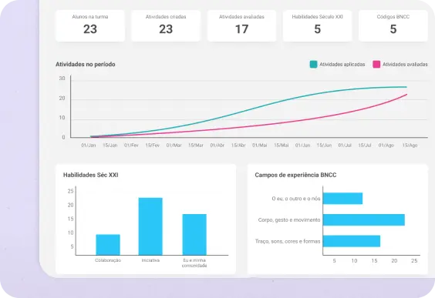Click the pink Atividades avaliadas legend swatch

(376, 64)
